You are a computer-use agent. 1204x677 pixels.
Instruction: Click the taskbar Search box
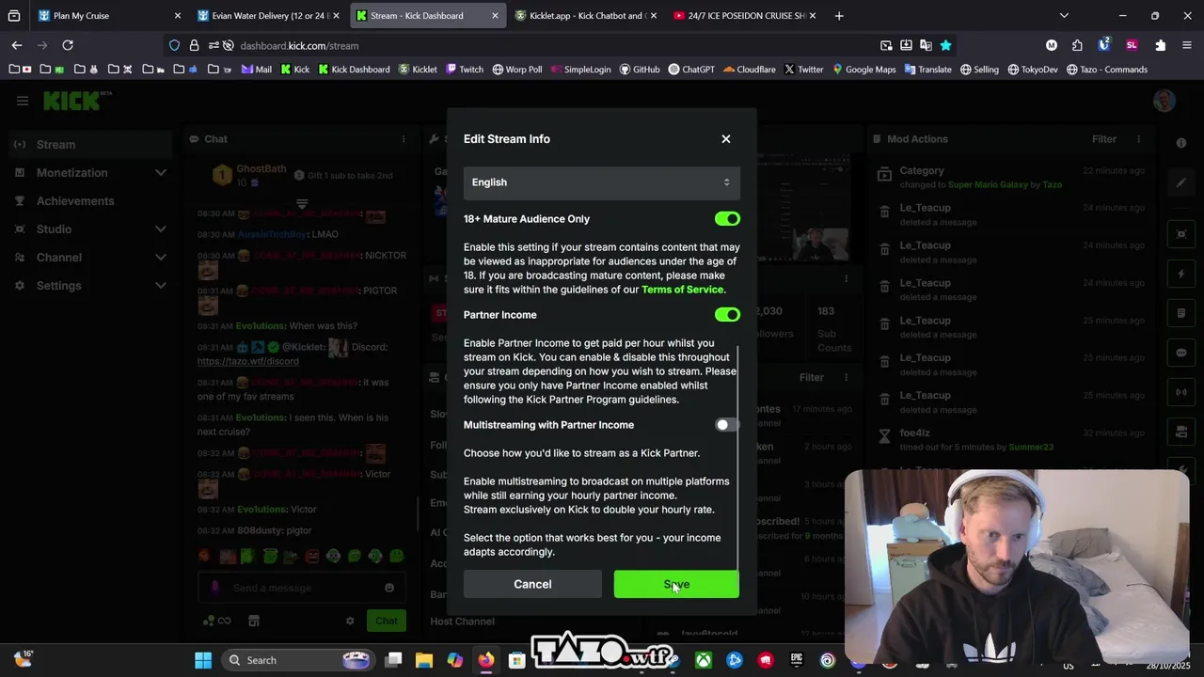(x=299, y=660)
